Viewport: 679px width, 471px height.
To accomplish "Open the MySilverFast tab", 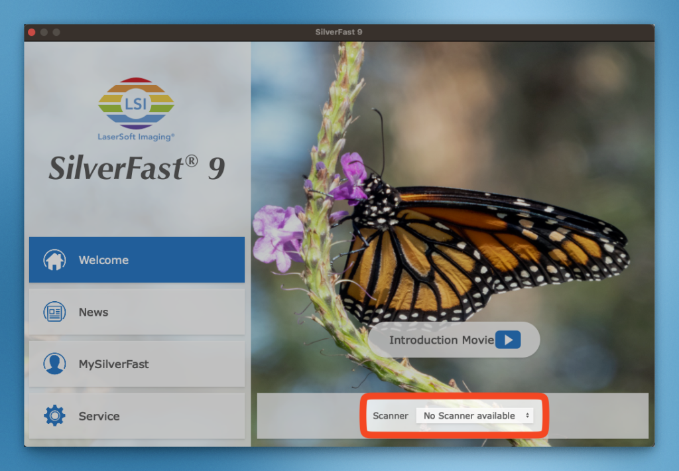I will (137, 364).
